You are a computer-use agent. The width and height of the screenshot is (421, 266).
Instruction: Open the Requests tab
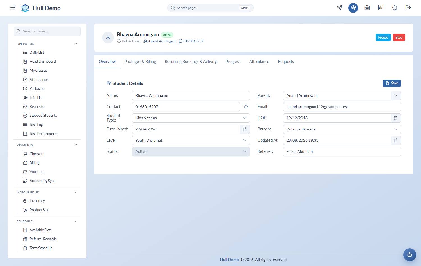pyautogui.click(x=286, y=62)
